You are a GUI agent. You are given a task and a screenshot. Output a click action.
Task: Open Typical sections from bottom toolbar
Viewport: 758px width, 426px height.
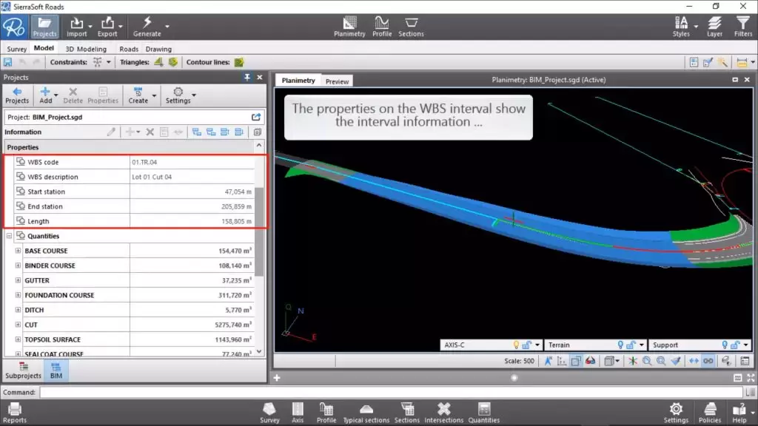(366, 410)
